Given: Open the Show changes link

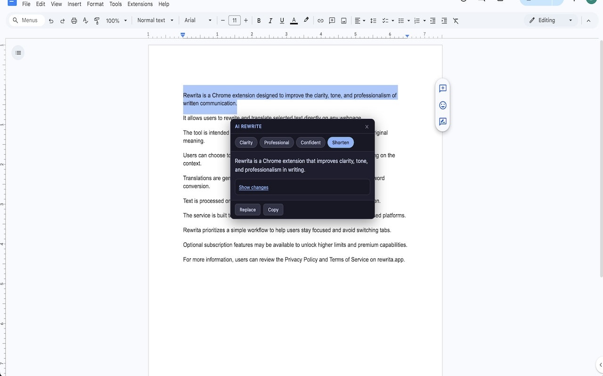Looking at the screenshot, I should click(x=253, y=187).
